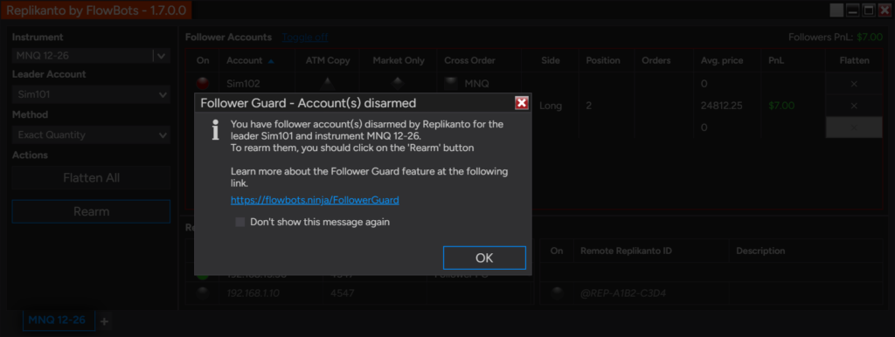Toggle the On indicator for @REP-A1B2-C3D4
The image size is (895, 337).
557,293
